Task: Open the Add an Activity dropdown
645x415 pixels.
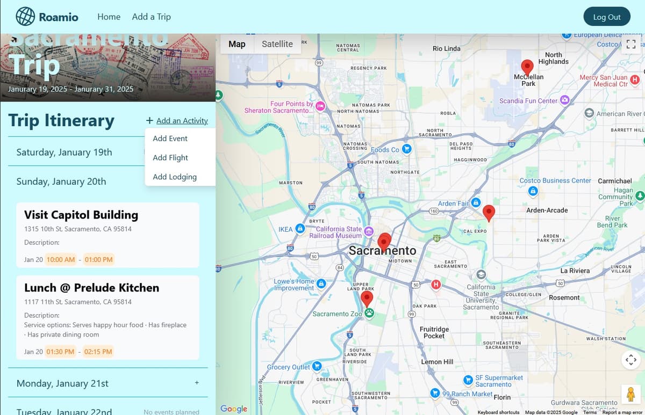Action: click(x=177, y=121)
